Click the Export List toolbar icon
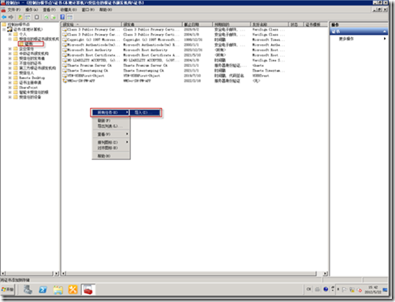This screenshot has height=302, width=395. tap(54, 17)
